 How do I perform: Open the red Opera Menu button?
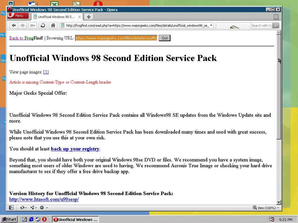point(18,16)
